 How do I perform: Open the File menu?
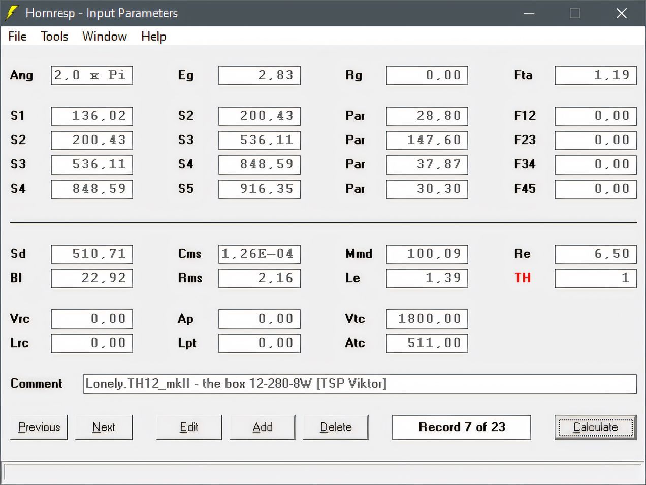(17, 37)
